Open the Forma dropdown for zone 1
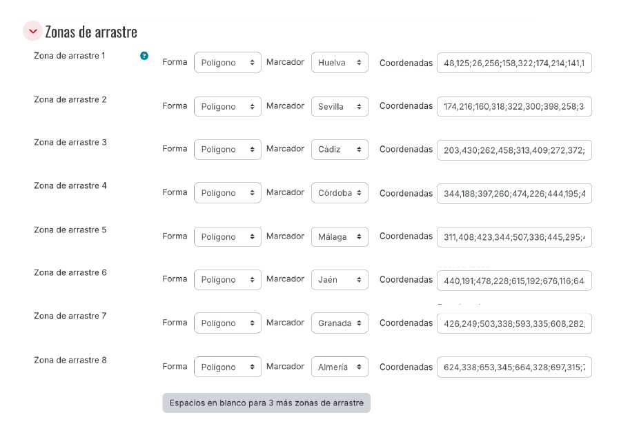619x435 pixels. pyautogui.click(x=227, y=63)
